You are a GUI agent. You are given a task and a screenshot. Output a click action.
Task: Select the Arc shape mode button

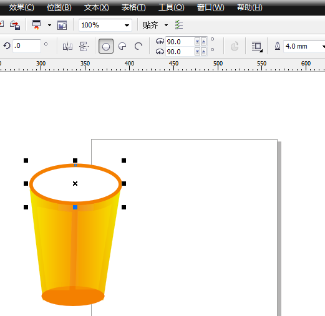click(x=138, y=46)
